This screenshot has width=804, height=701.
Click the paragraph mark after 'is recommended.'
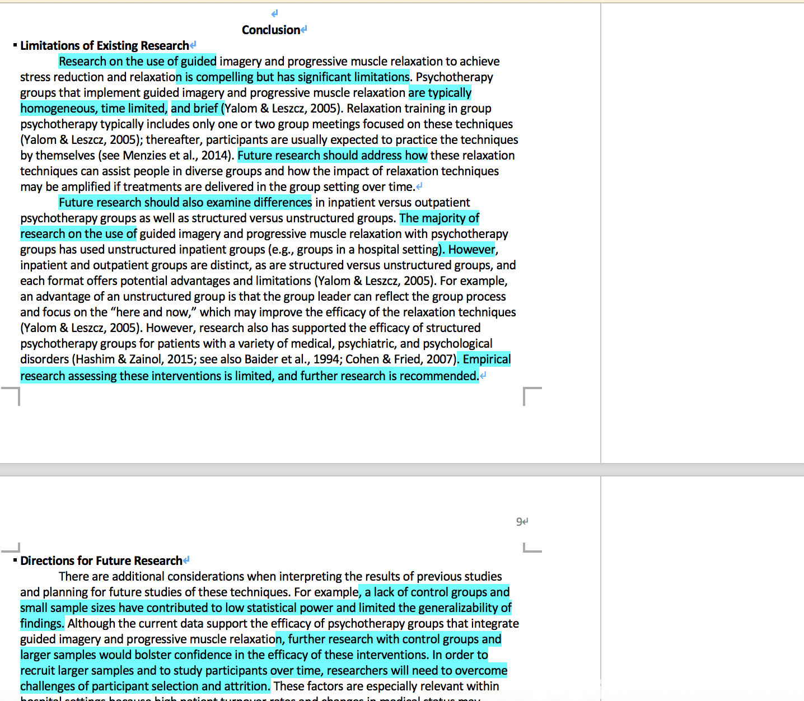tap(483, 376)
